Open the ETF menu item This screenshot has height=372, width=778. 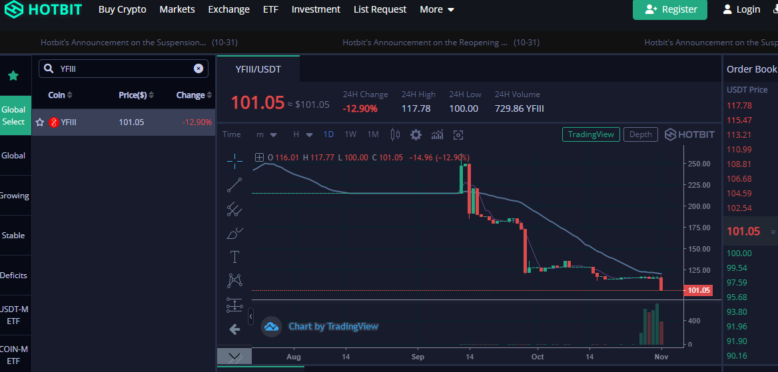tap(270, 9)
